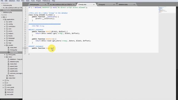Expand the cache folder
Viewport: 178px width, 100px height.
coord(5,22)
